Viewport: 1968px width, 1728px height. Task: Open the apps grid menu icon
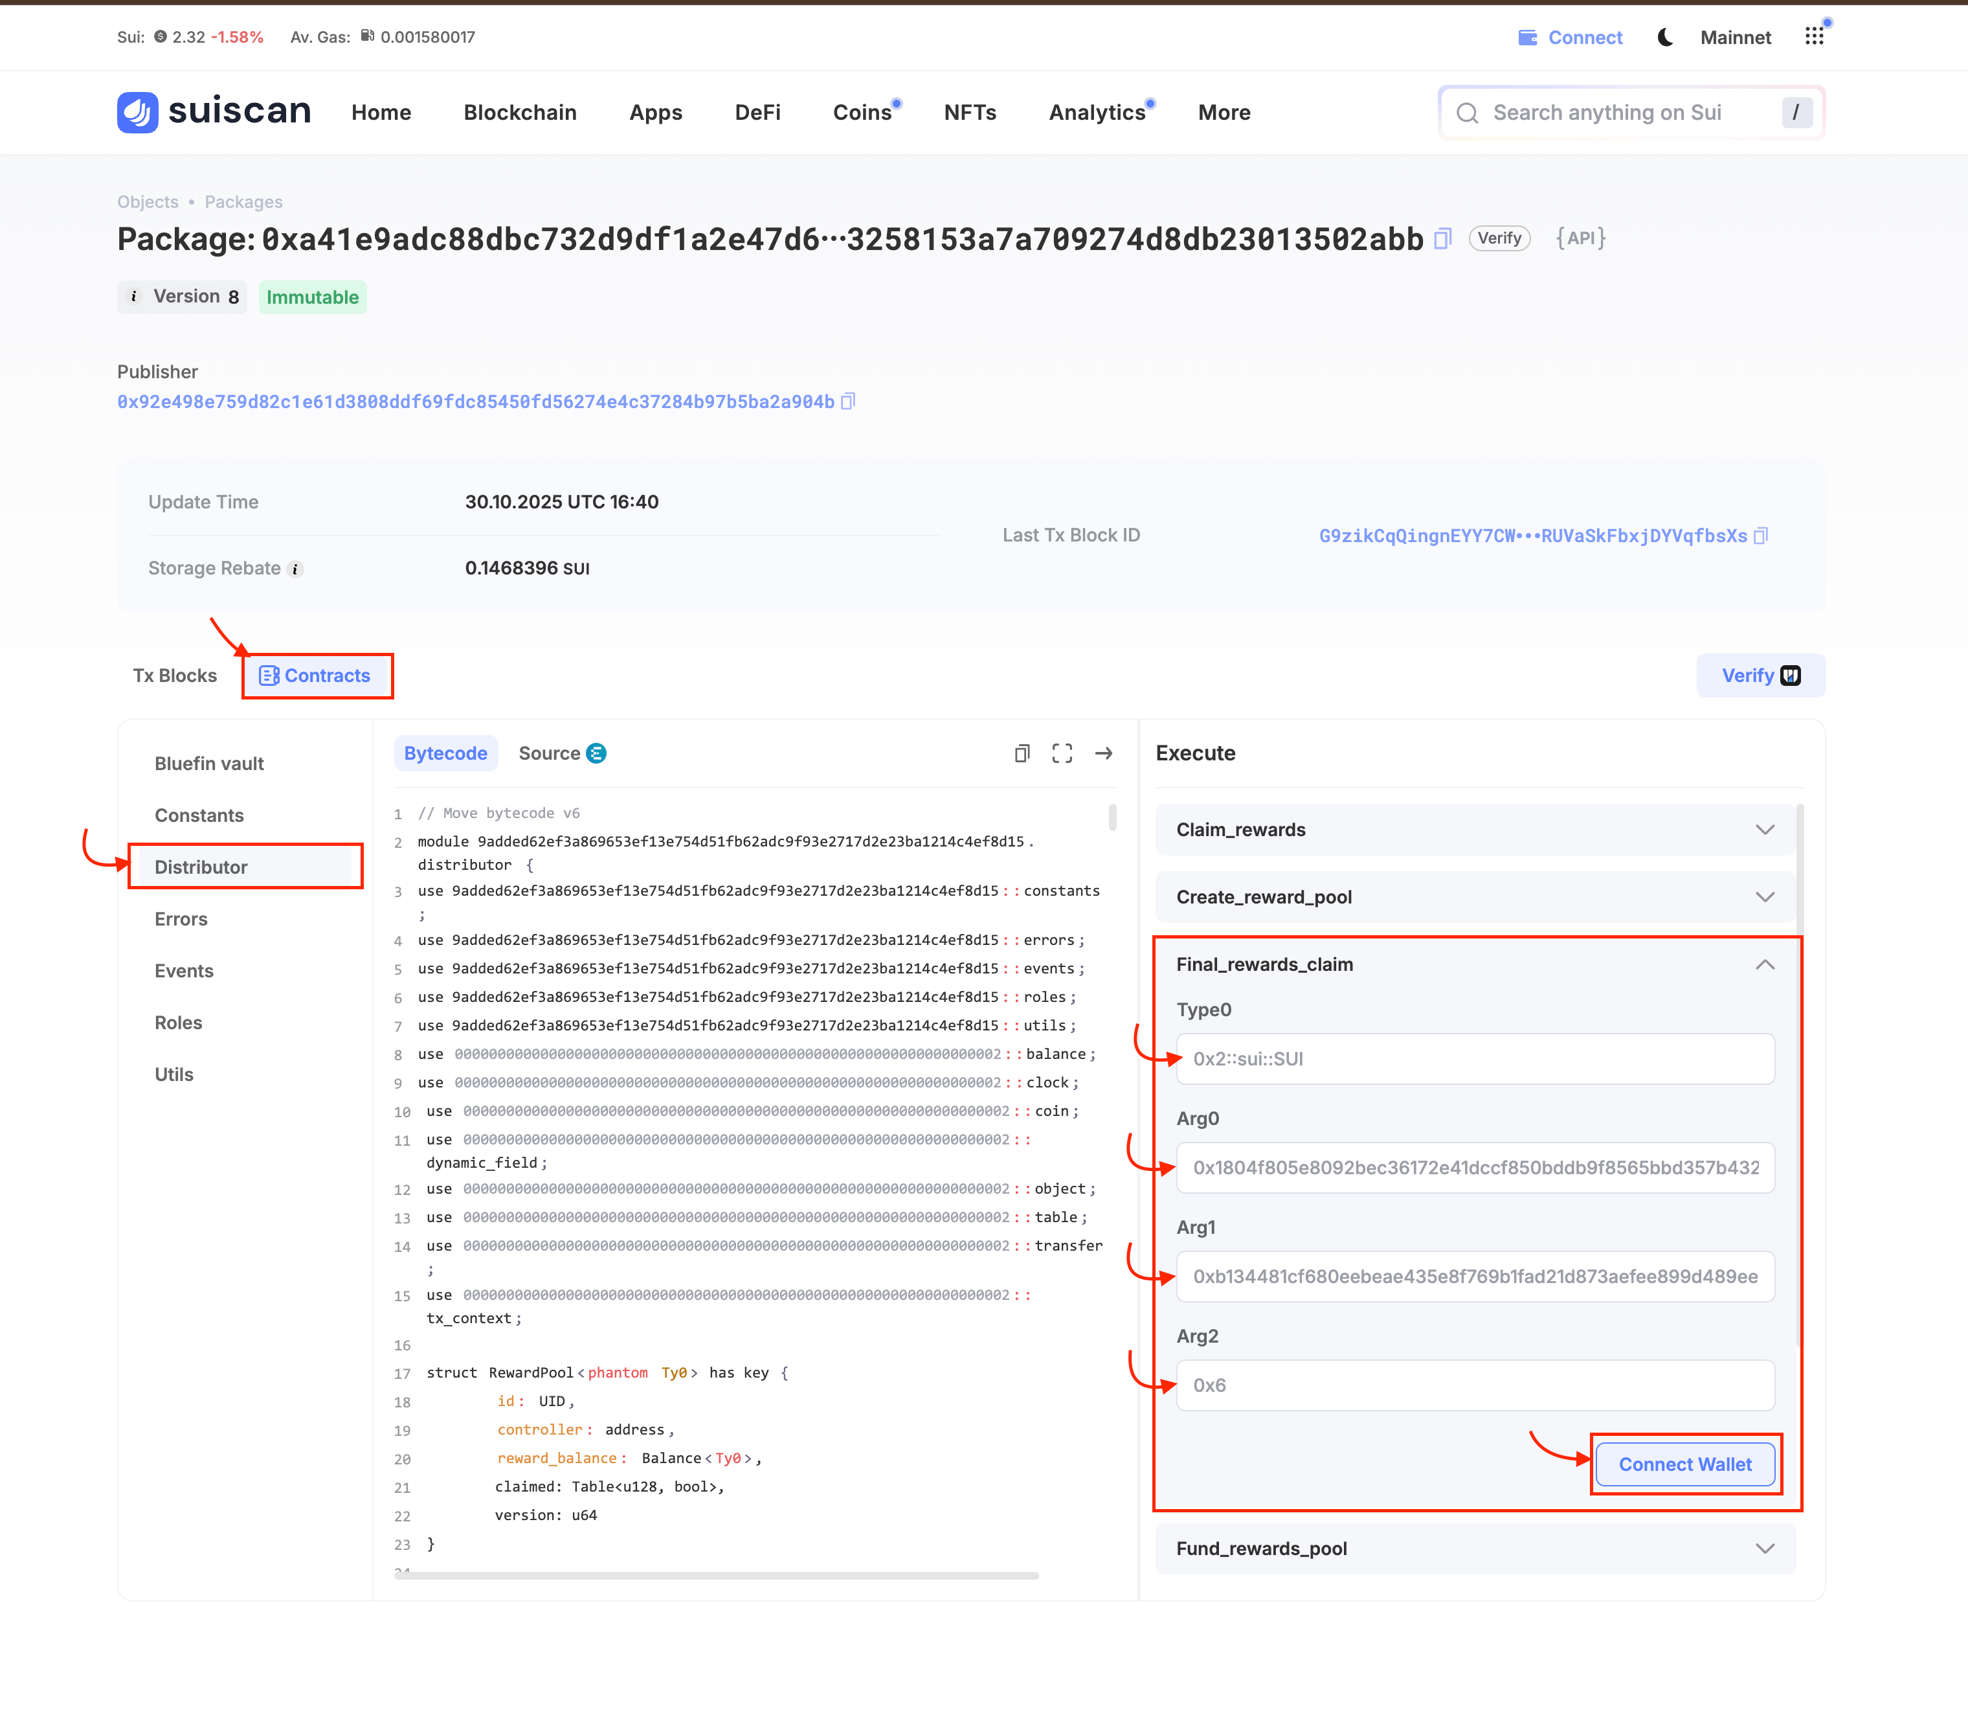(x=1815, y=37)
